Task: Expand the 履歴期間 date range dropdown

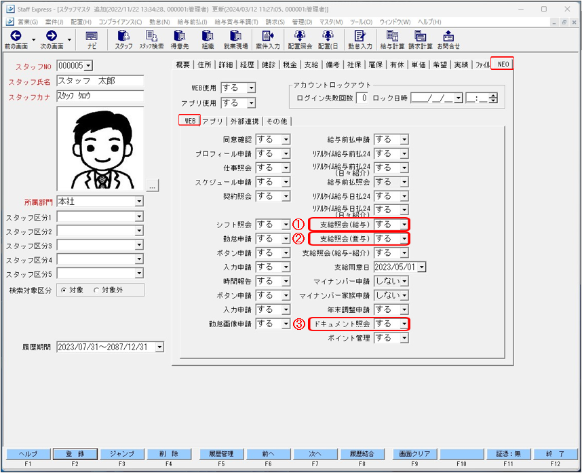Action: (x=159, y=347)
